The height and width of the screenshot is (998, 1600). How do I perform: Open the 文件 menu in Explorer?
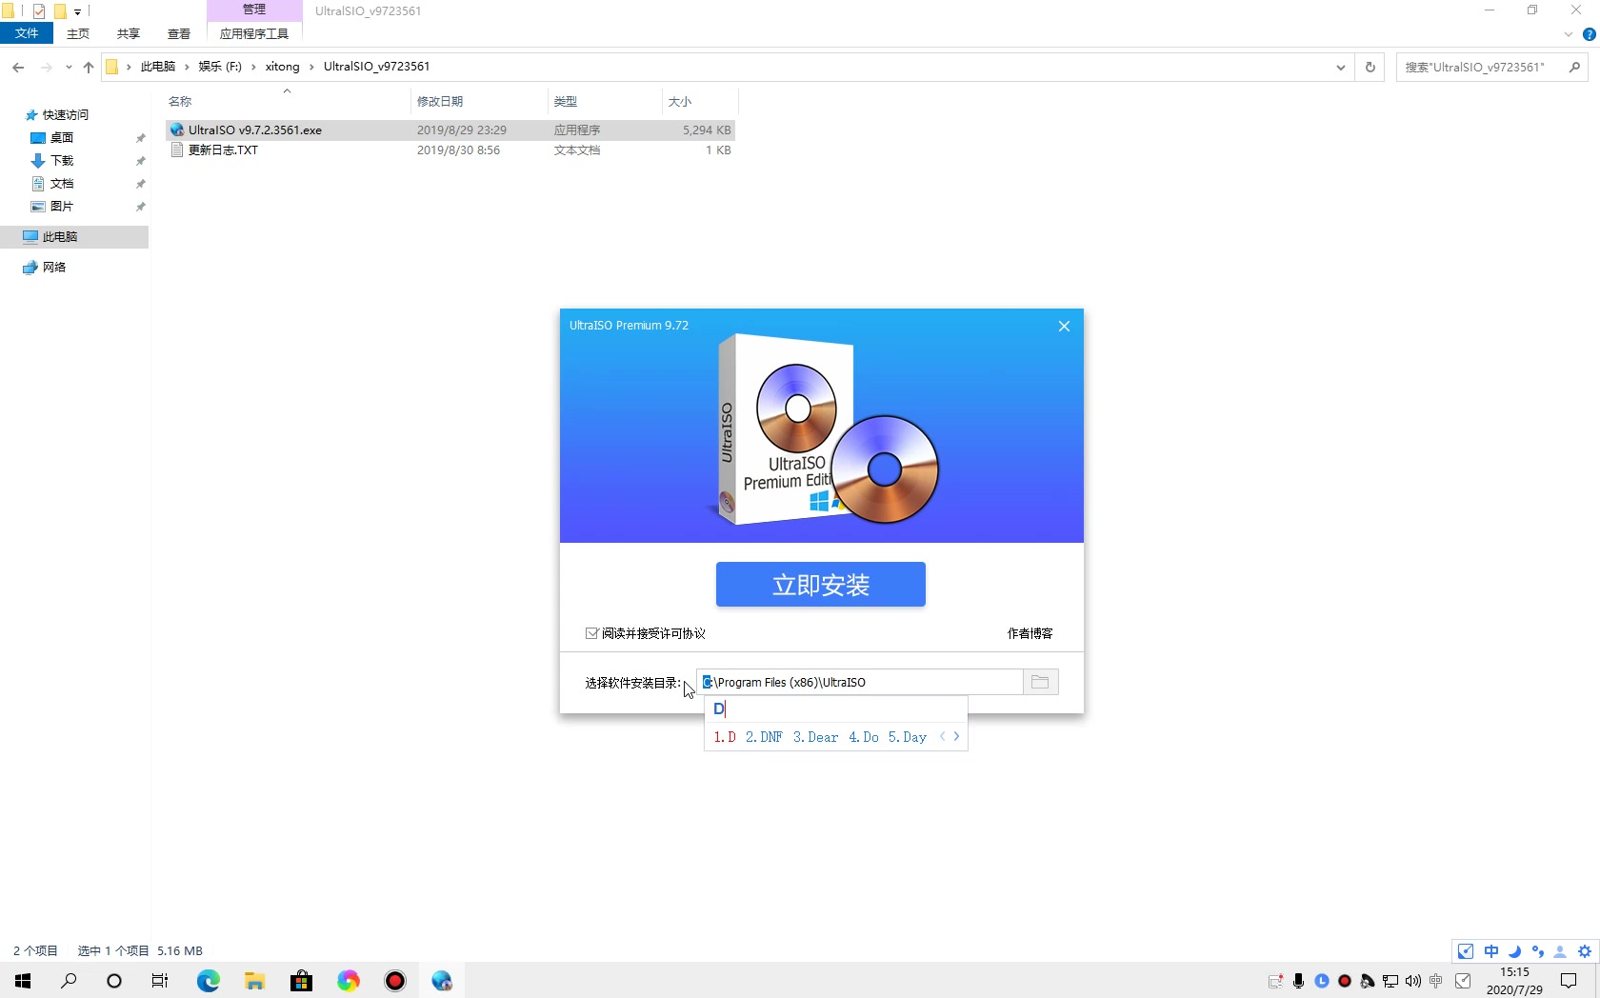pos(27,33)
